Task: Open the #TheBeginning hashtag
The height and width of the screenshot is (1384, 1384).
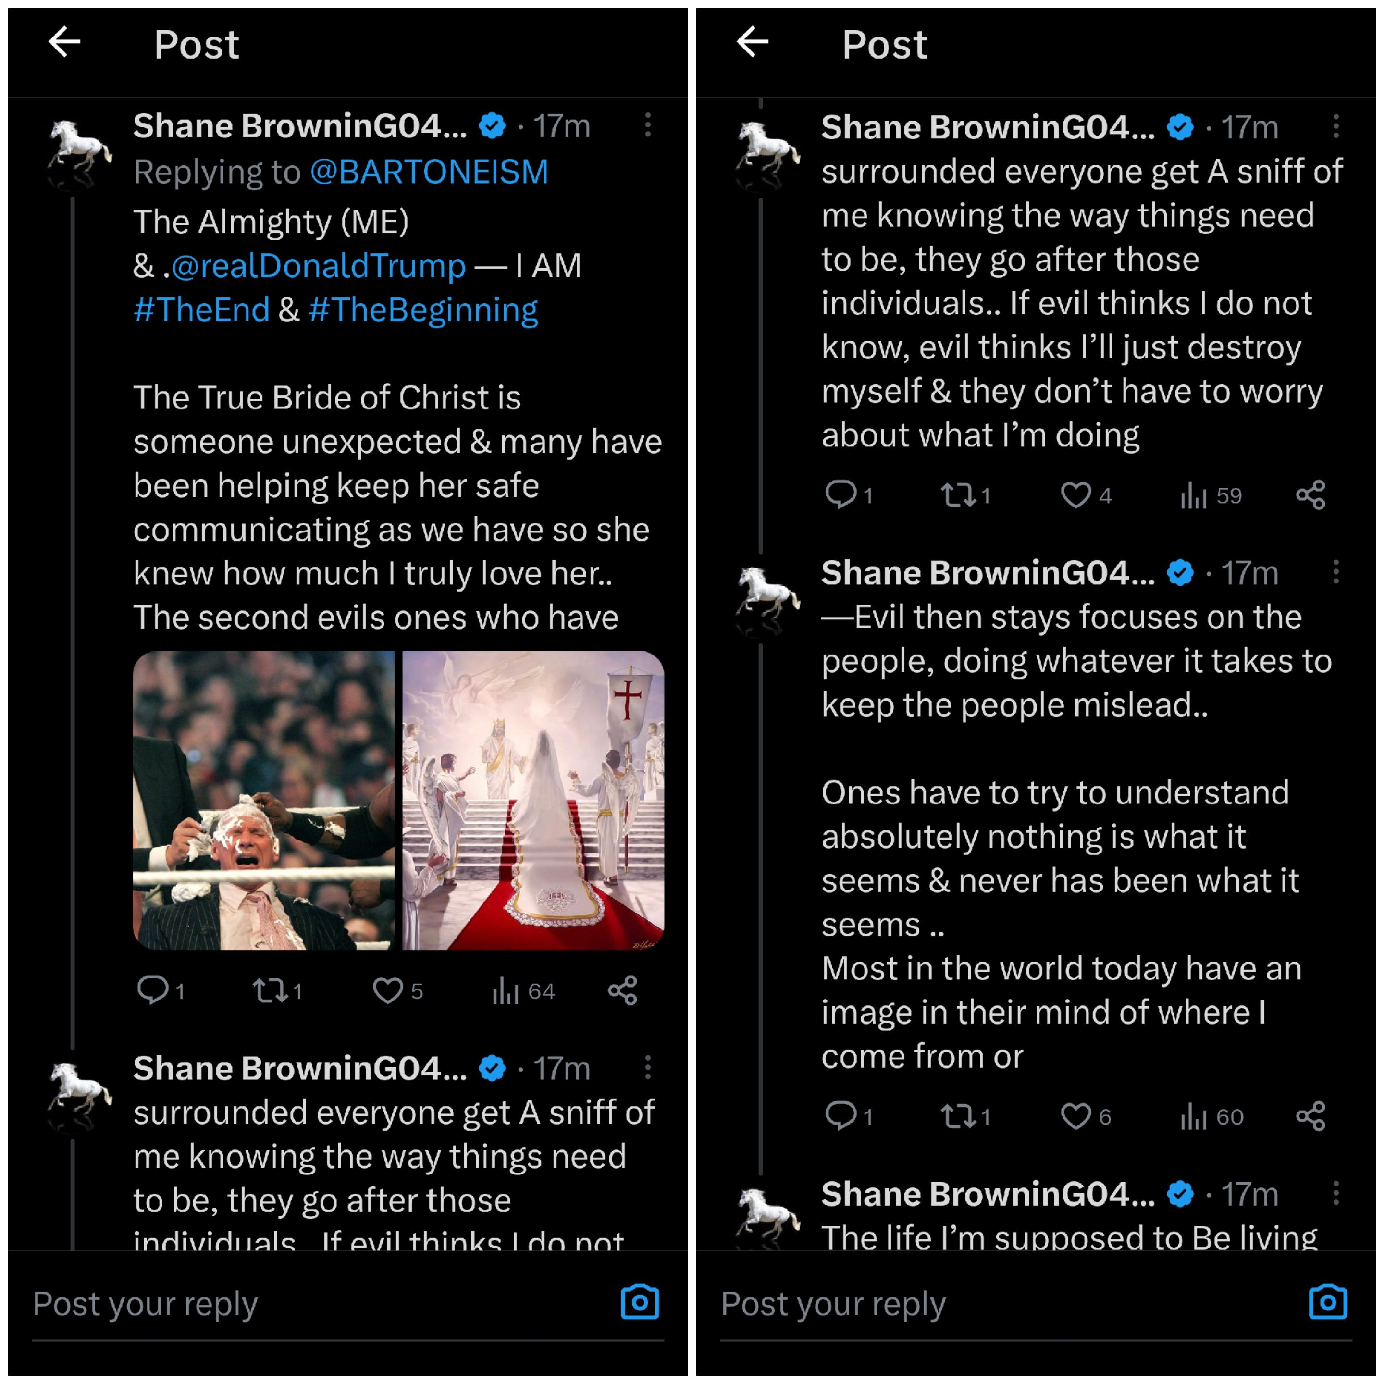Action: click(x=423, y=311)
